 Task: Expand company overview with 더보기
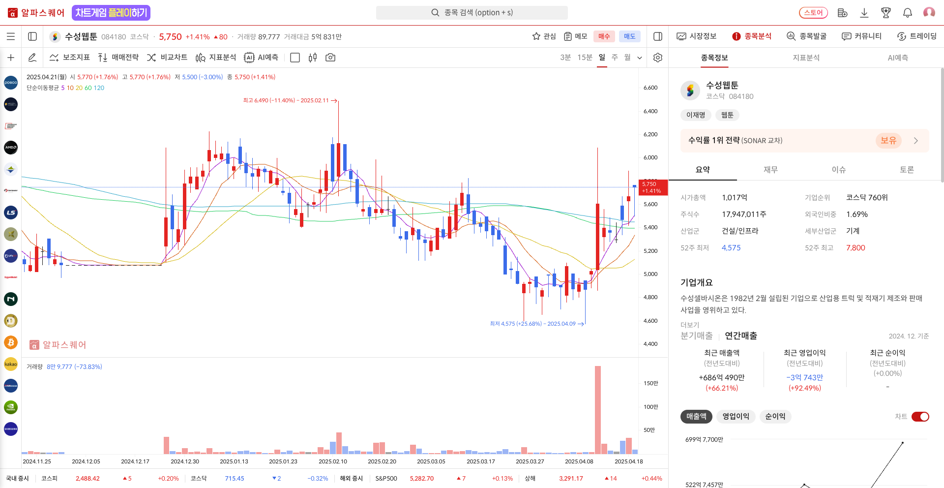(690, 325)
